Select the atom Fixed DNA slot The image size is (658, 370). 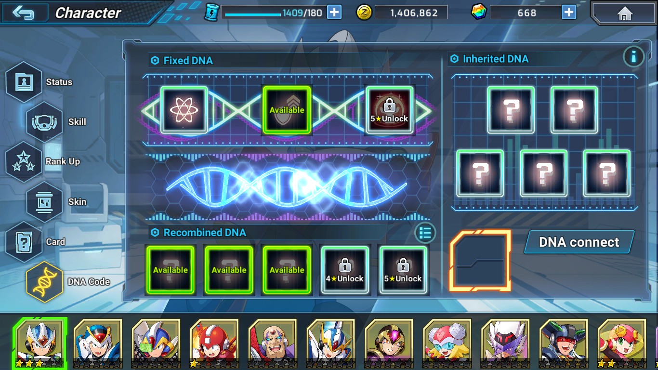[x=184, y=110]
